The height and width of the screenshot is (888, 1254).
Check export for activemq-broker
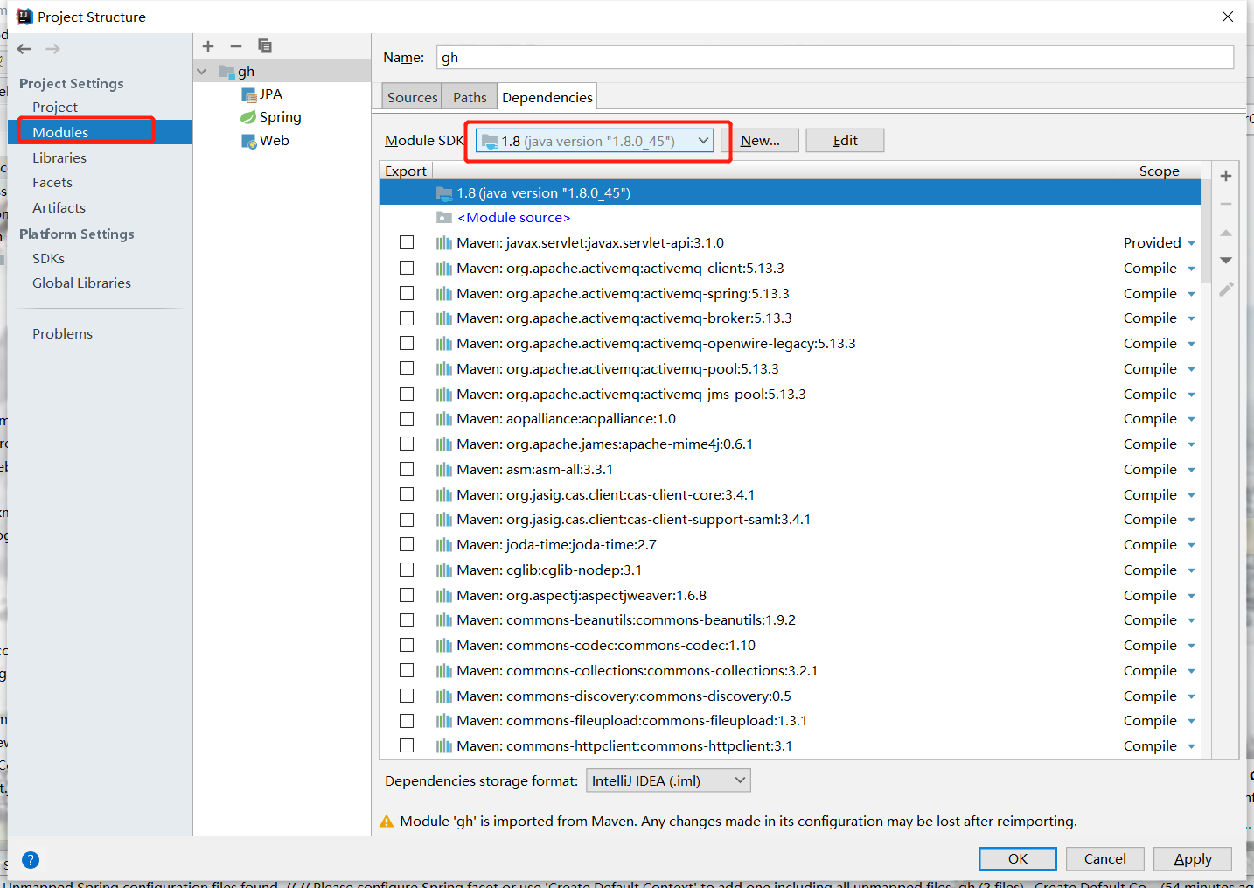tap(407, 318)
